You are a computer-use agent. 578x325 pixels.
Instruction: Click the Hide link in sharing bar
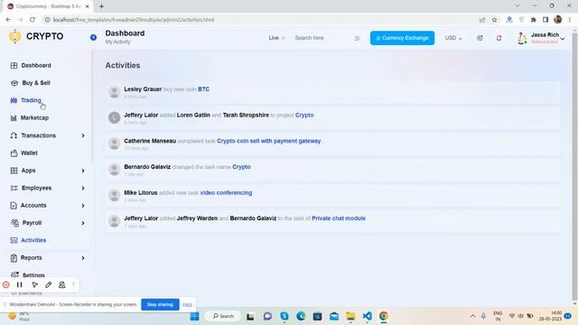coord(187,305)
